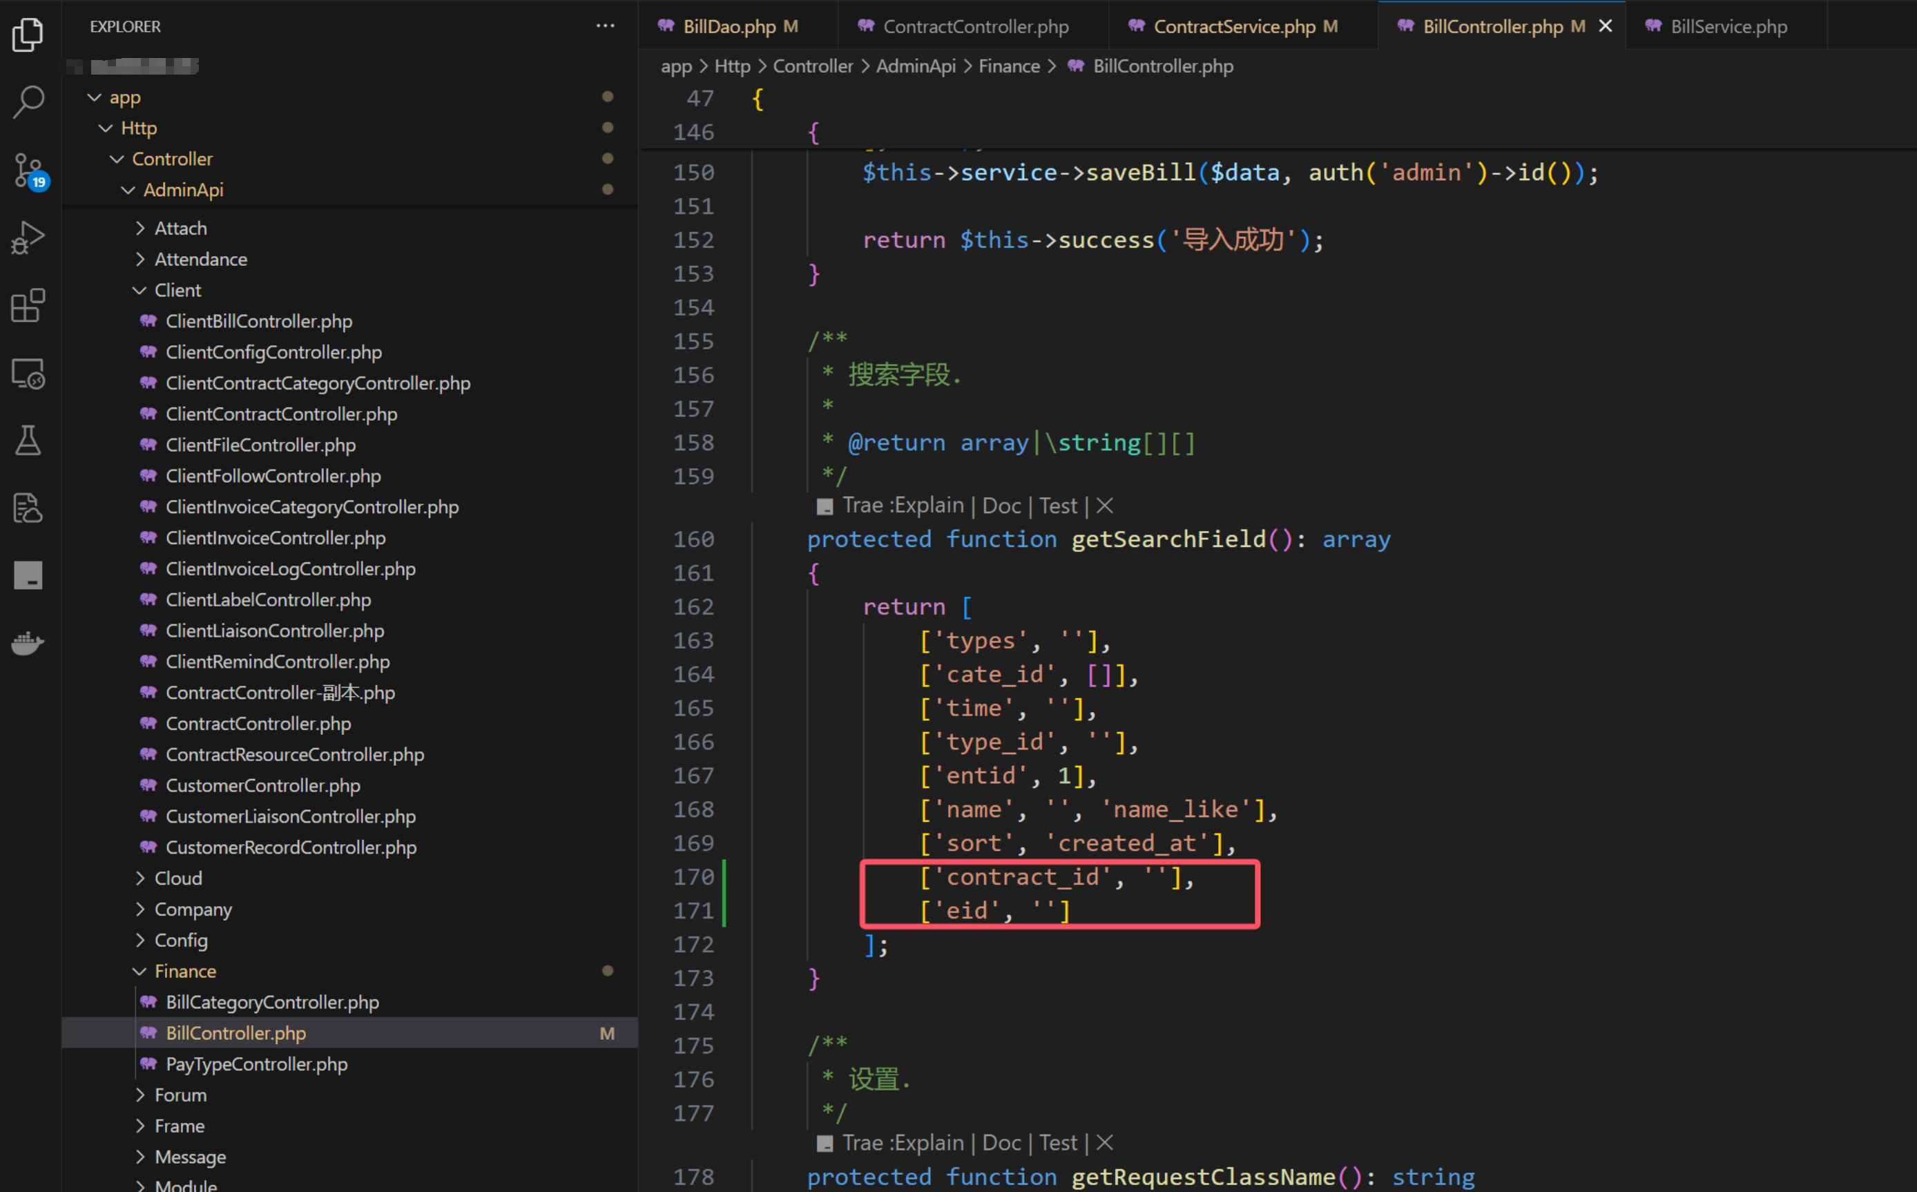Click Trae Explain above getSearchField
Viewport: 1917px width, 1192px height.
click(903, 506)
